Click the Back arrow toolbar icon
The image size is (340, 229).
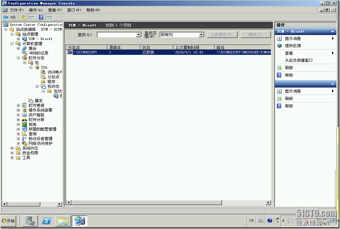[x=6, y=17]
